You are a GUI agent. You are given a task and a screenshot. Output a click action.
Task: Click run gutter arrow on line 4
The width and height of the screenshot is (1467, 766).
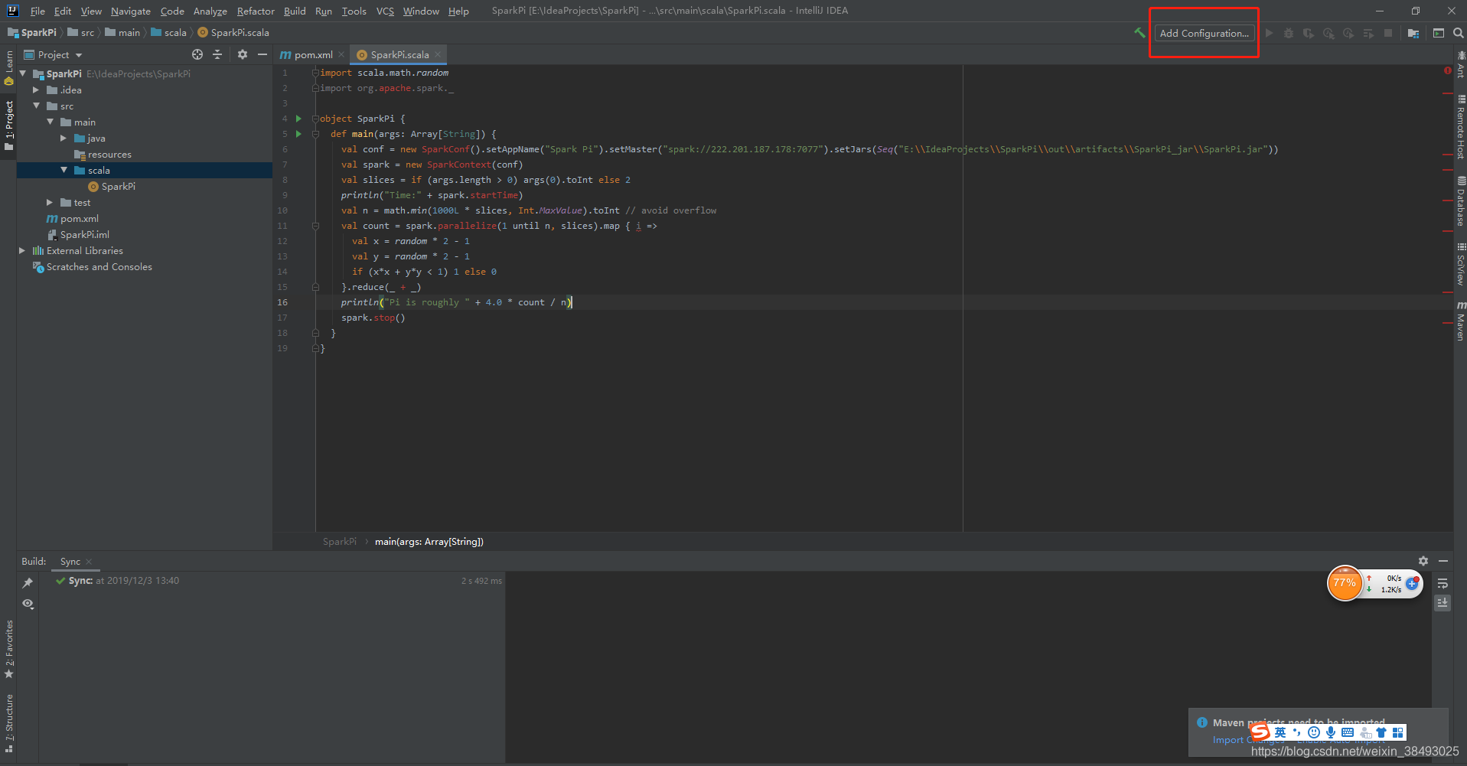[x=299, y=119]
